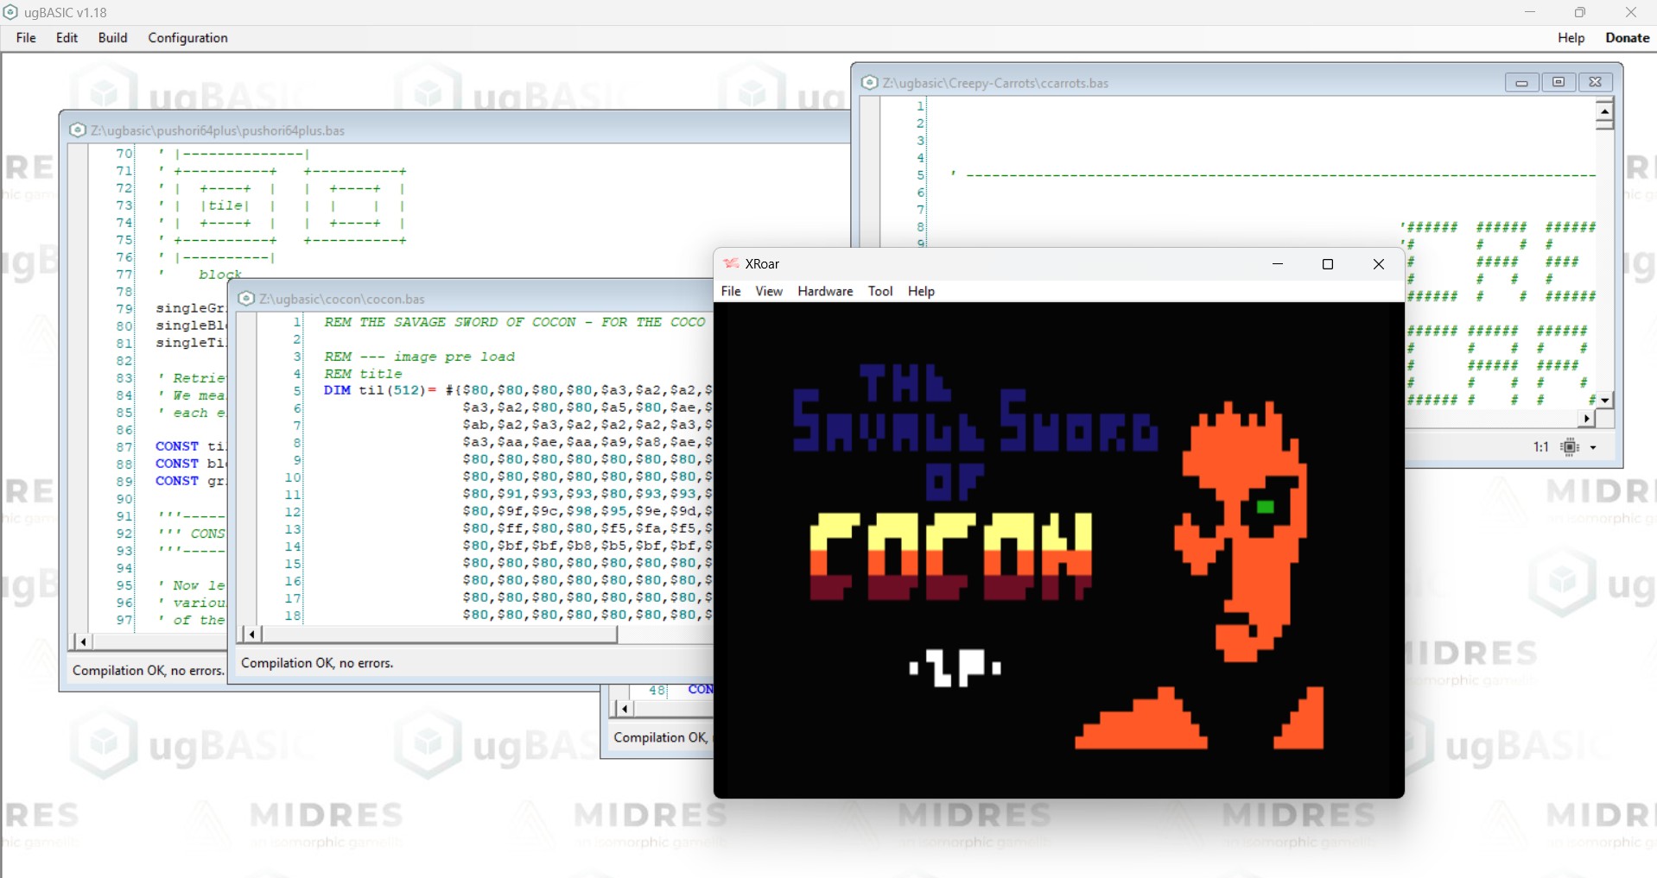The width and height of the screenshot is (1657, 878).
Task: Minimize the main ugBASIC window
Action: pos(1530,12)
